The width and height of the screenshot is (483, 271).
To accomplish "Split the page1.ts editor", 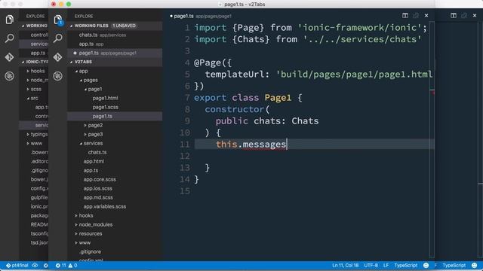I will coord(405,15).
